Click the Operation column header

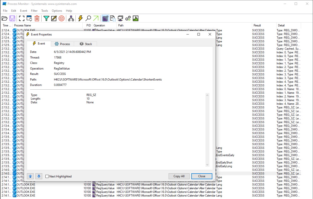point(105,25)
